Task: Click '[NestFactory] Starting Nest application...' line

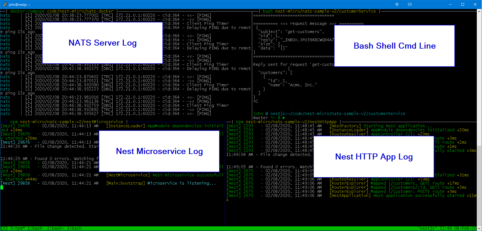Action: pos(381,126)
